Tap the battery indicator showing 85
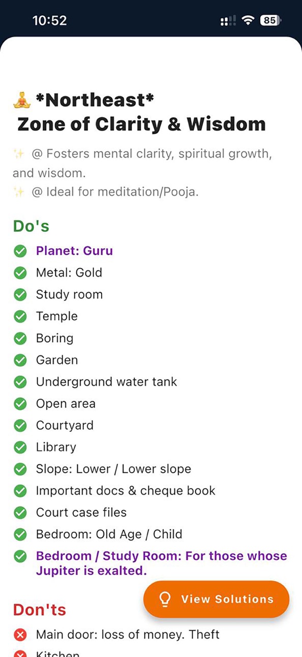 tap(271, 20)
